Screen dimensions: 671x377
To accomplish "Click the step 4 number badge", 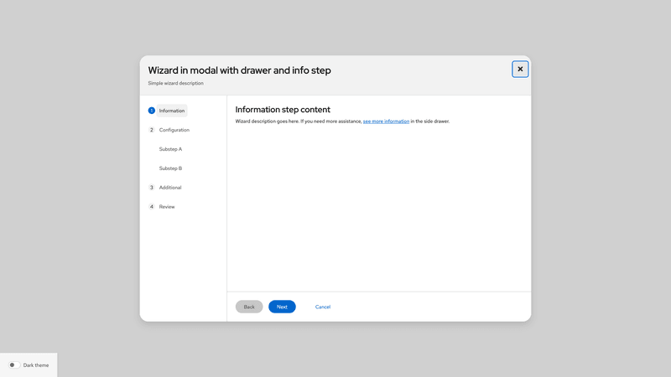I will pyautogui.click(x=152, y=207).
